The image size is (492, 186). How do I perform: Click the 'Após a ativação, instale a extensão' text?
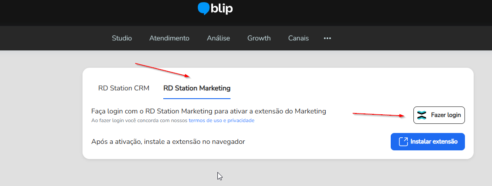point(168,142)
